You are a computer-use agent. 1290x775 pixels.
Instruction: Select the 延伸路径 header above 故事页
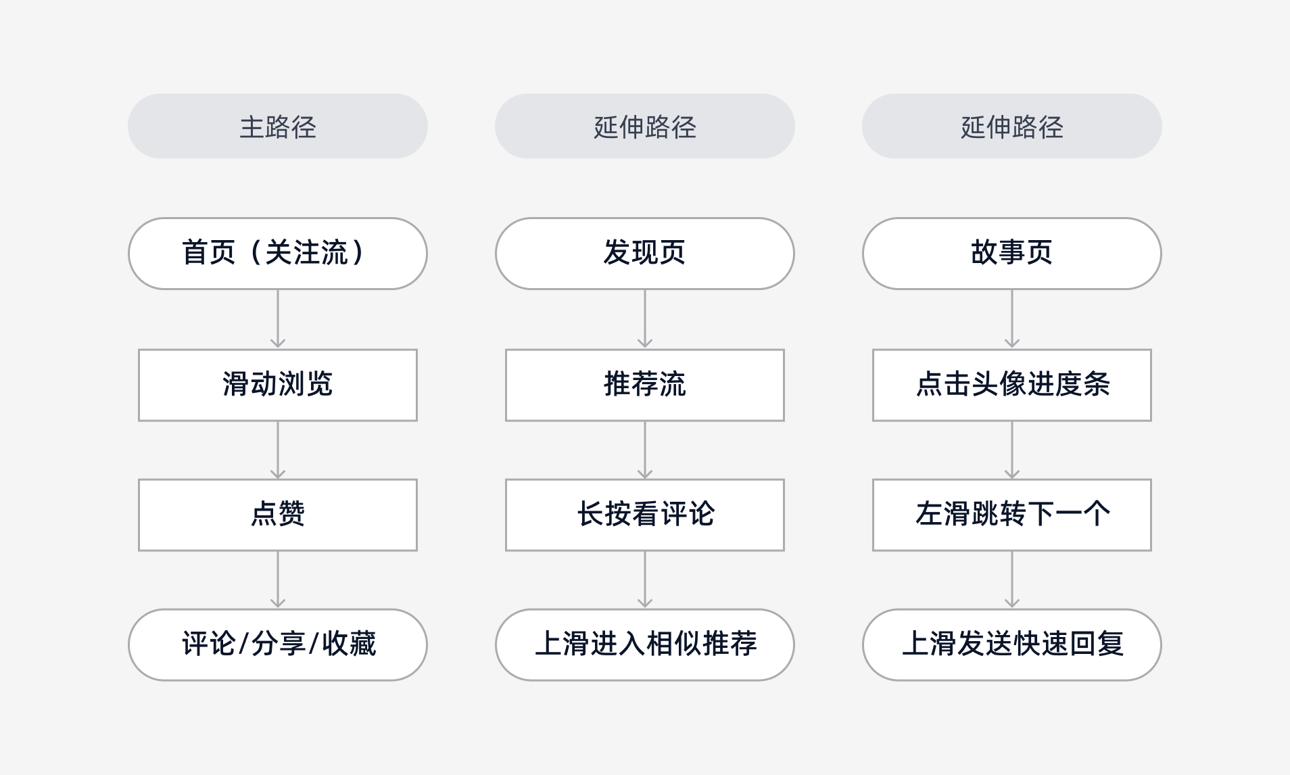1011,126
